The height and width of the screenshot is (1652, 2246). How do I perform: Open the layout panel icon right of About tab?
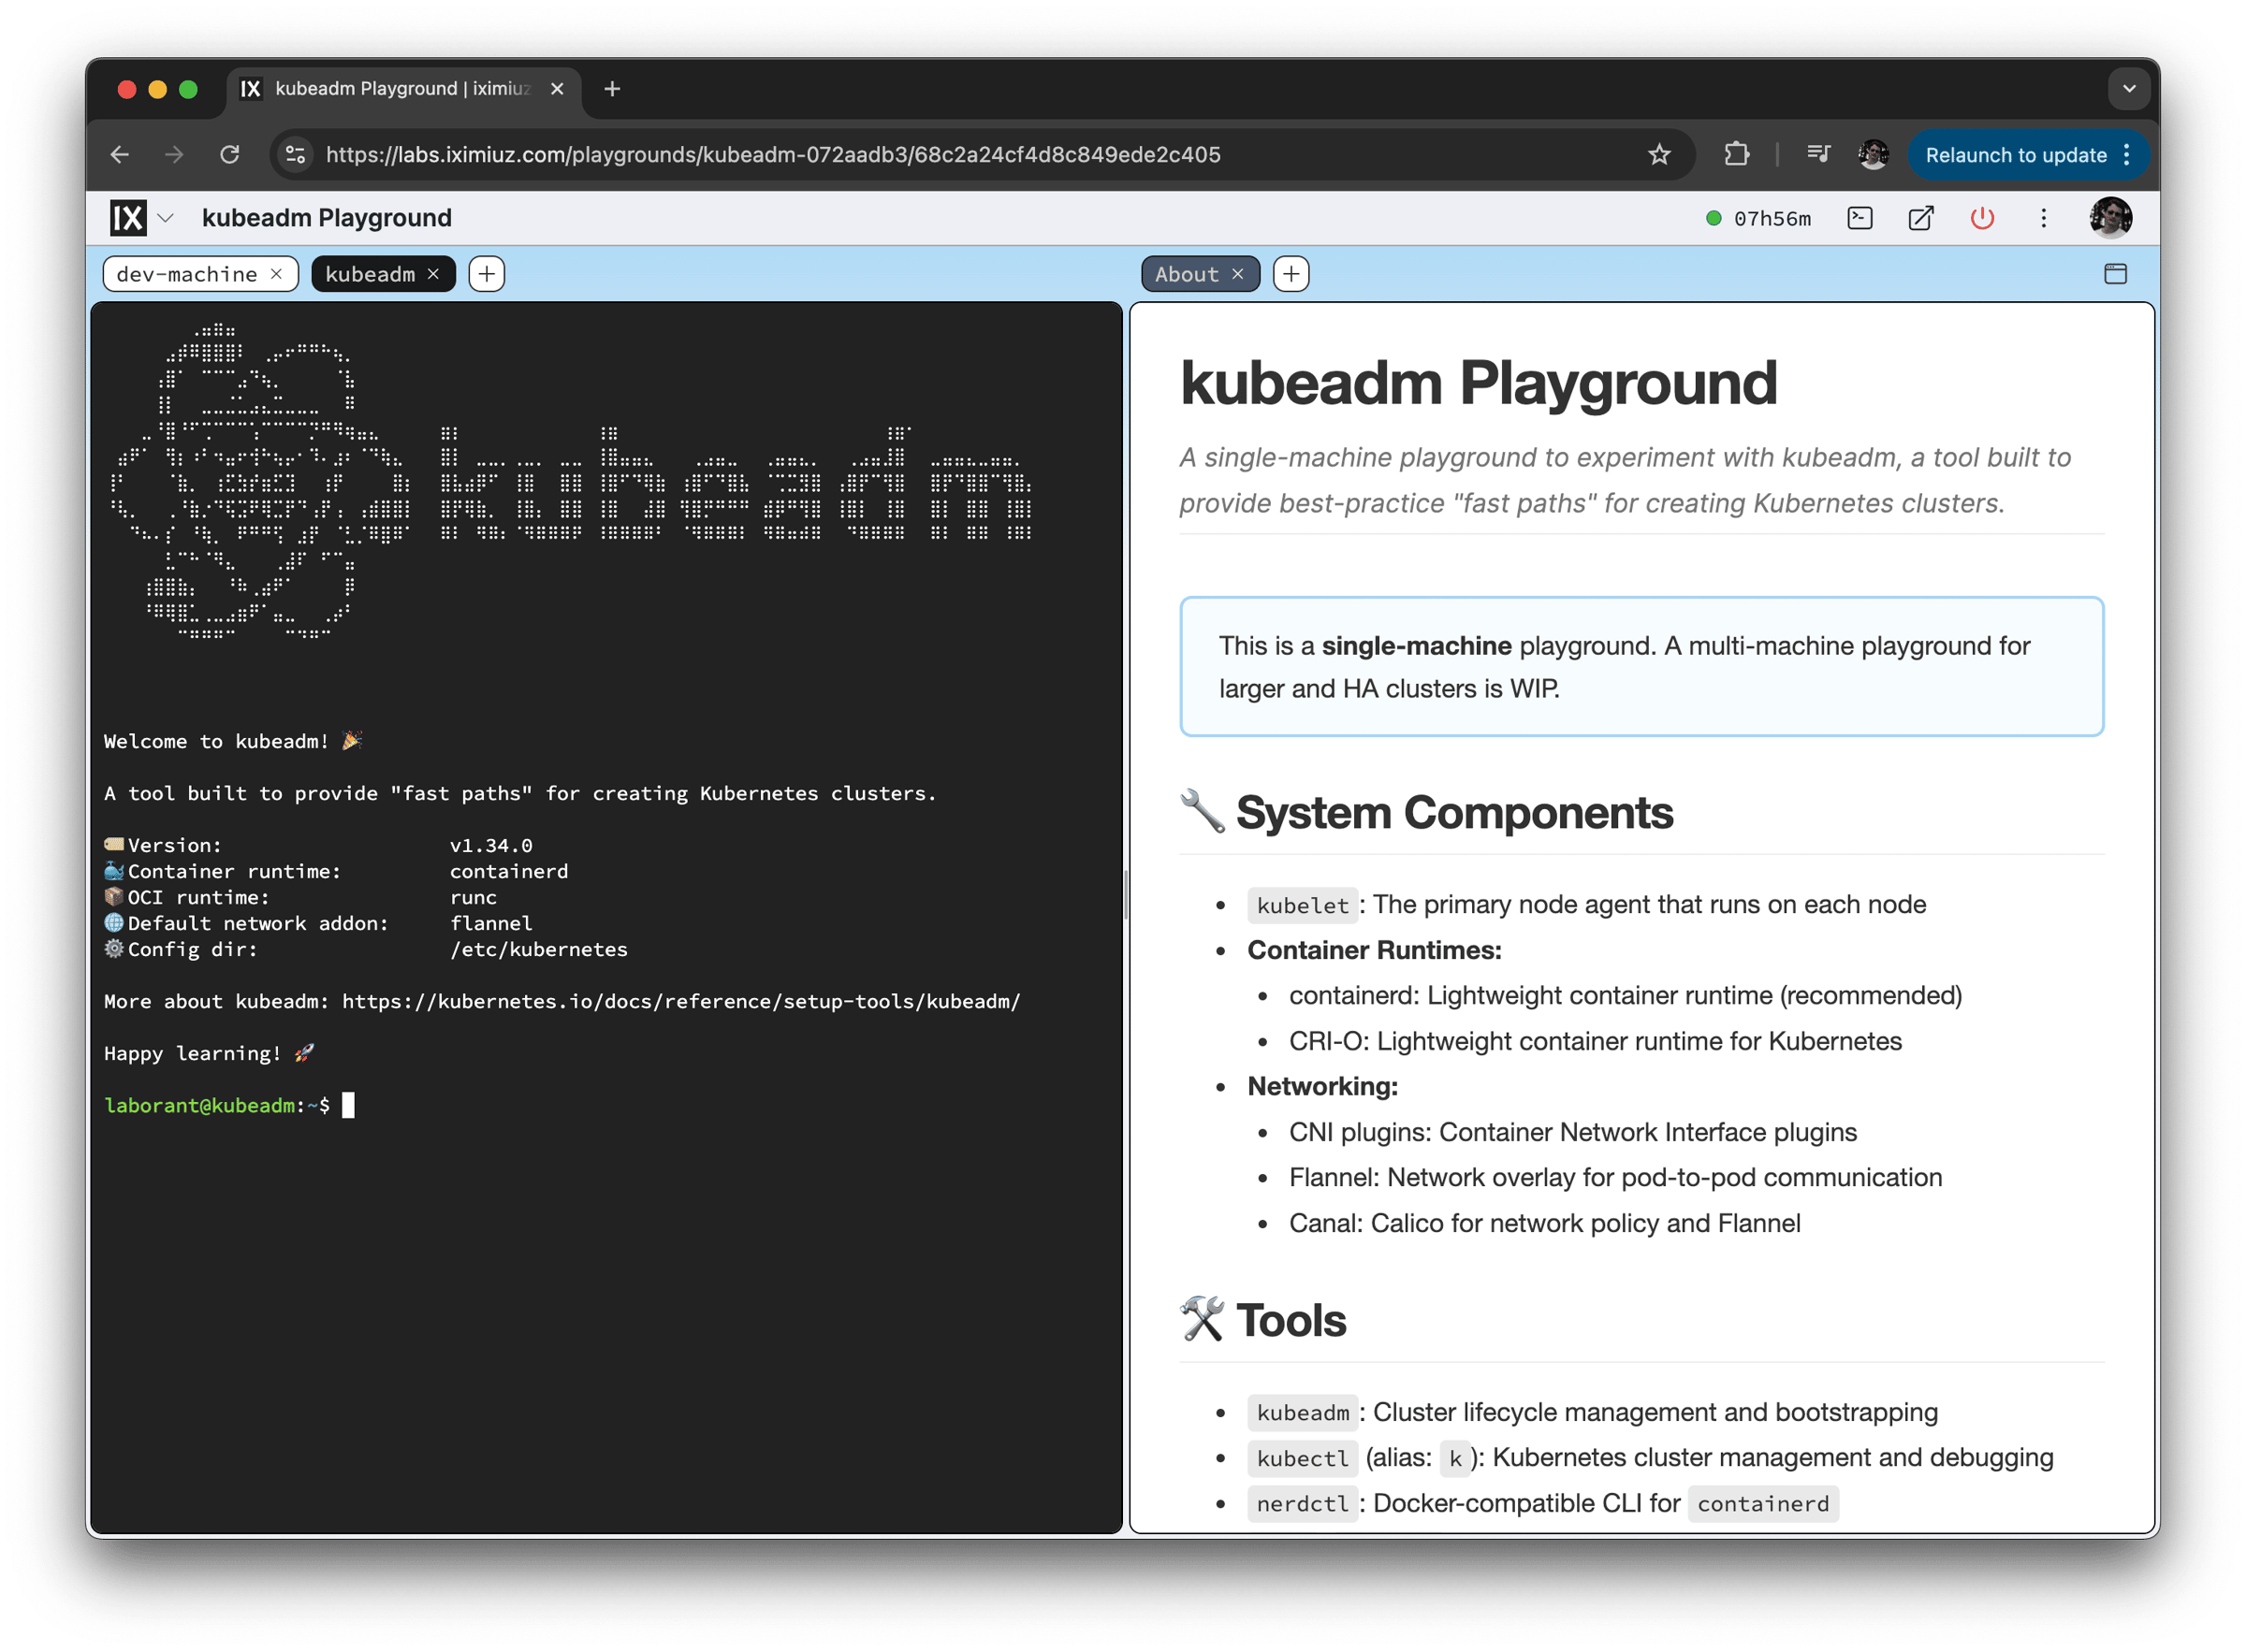pos(2115,273)
